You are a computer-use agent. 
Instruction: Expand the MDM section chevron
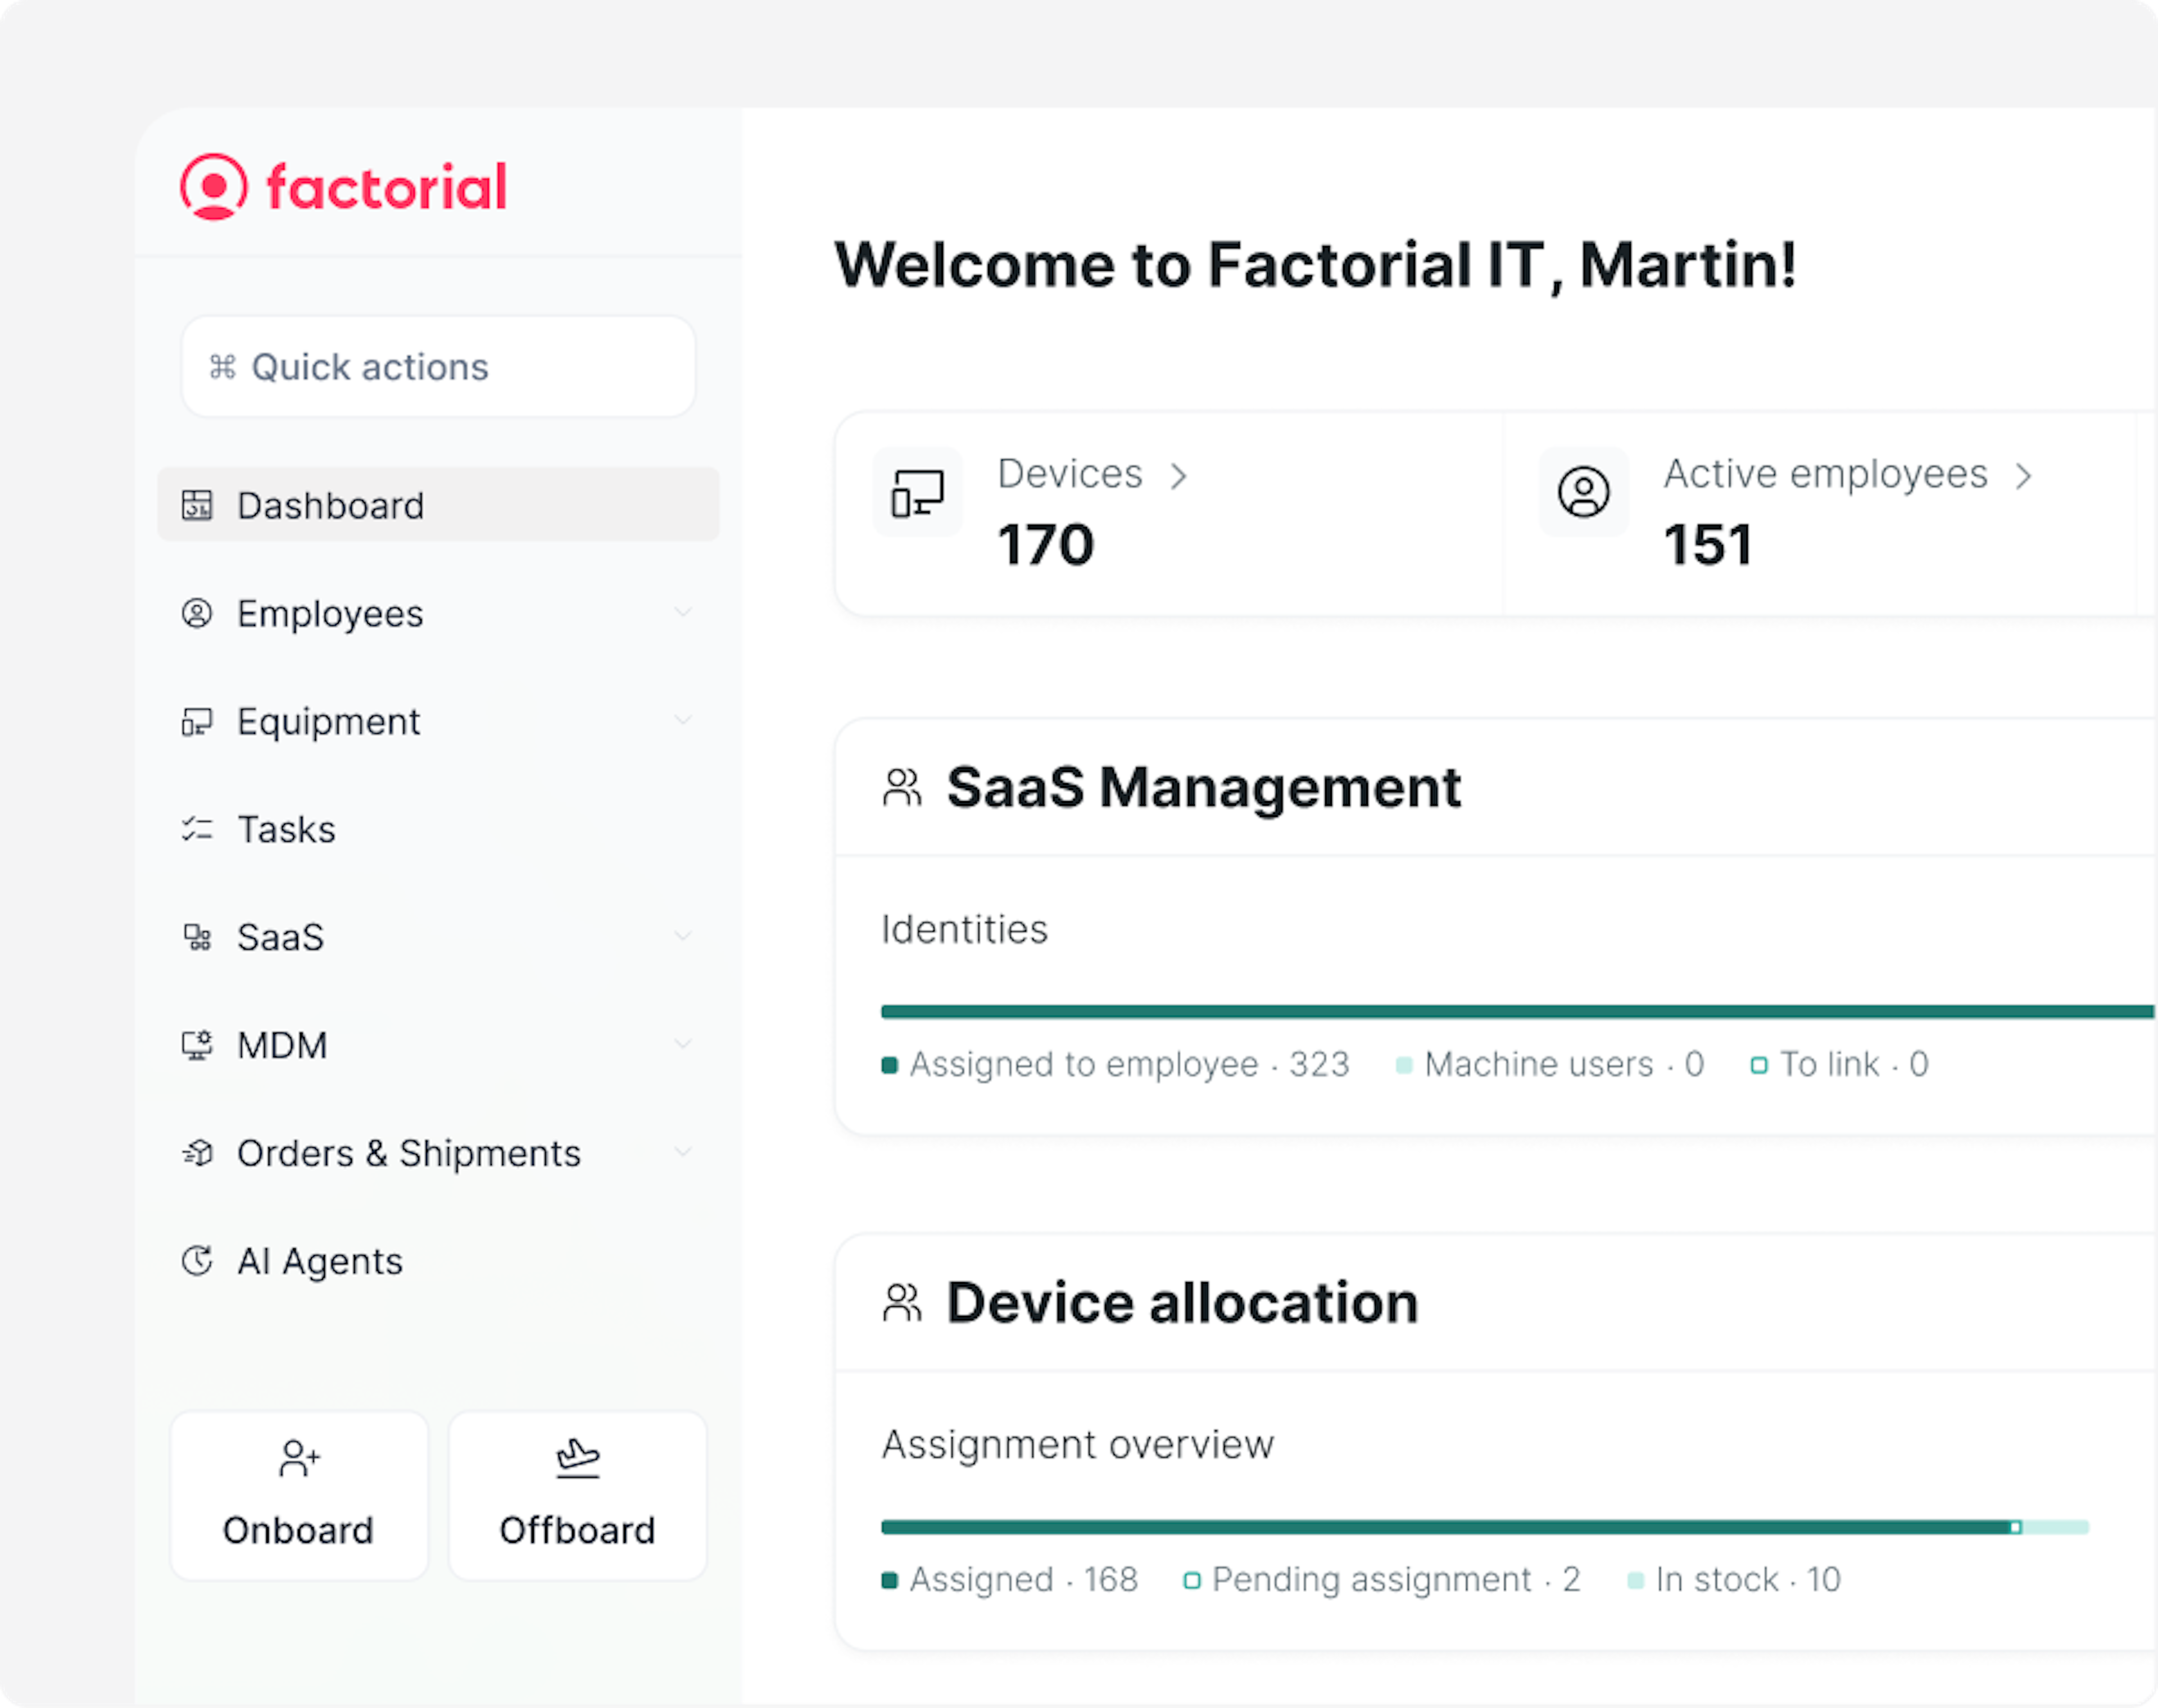tap(683, 1044)
